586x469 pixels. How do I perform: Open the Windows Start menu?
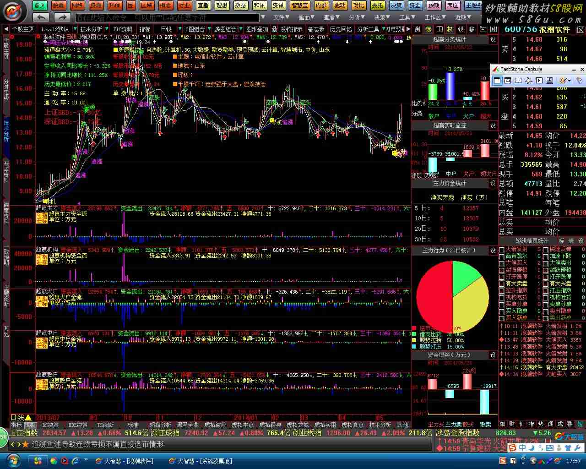(13, 461)
